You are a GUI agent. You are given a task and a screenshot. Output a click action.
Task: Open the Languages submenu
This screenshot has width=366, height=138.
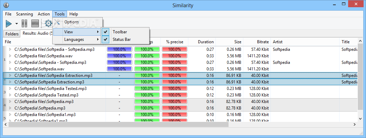coord(77,39)
